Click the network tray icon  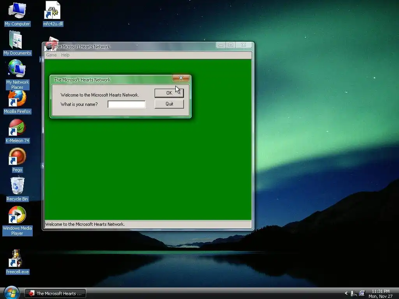353,293
